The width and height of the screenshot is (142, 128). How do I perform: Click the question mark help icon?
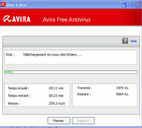click(125, 41)
